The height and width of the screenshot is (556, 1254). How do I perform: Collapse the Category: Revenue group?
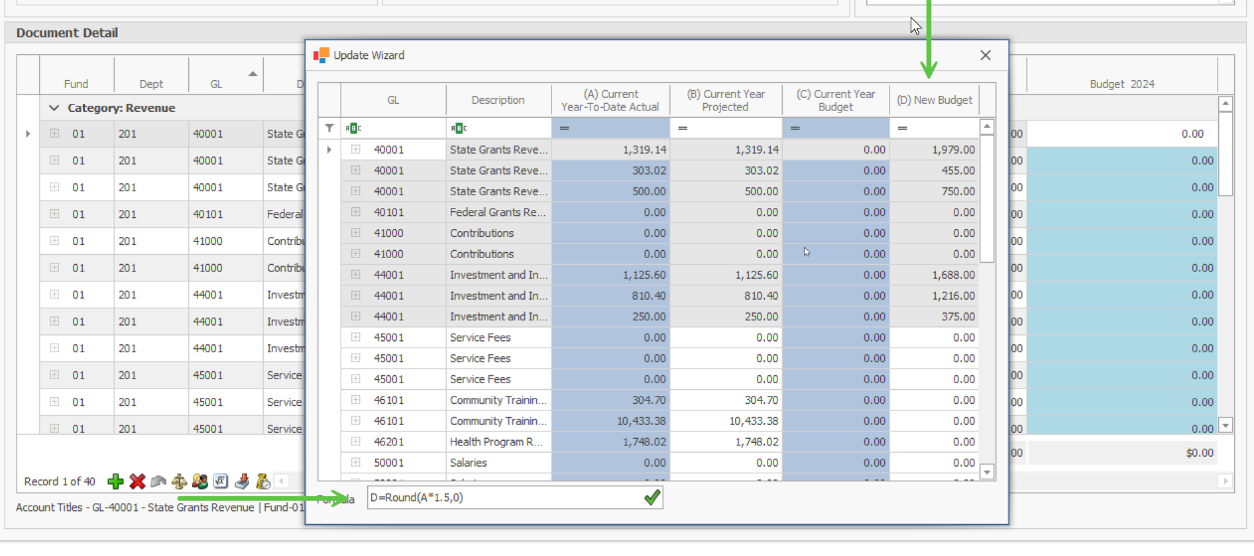pyautogui.click(x=54, y=108)
